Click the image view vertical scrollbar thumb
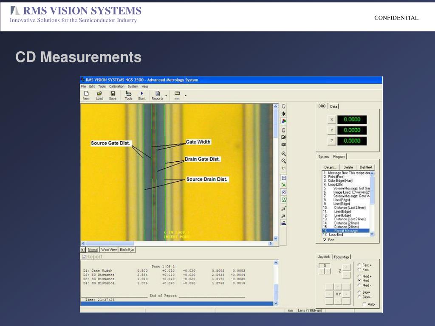Screen dimensions: 435x326 click(x=275, y=124)
